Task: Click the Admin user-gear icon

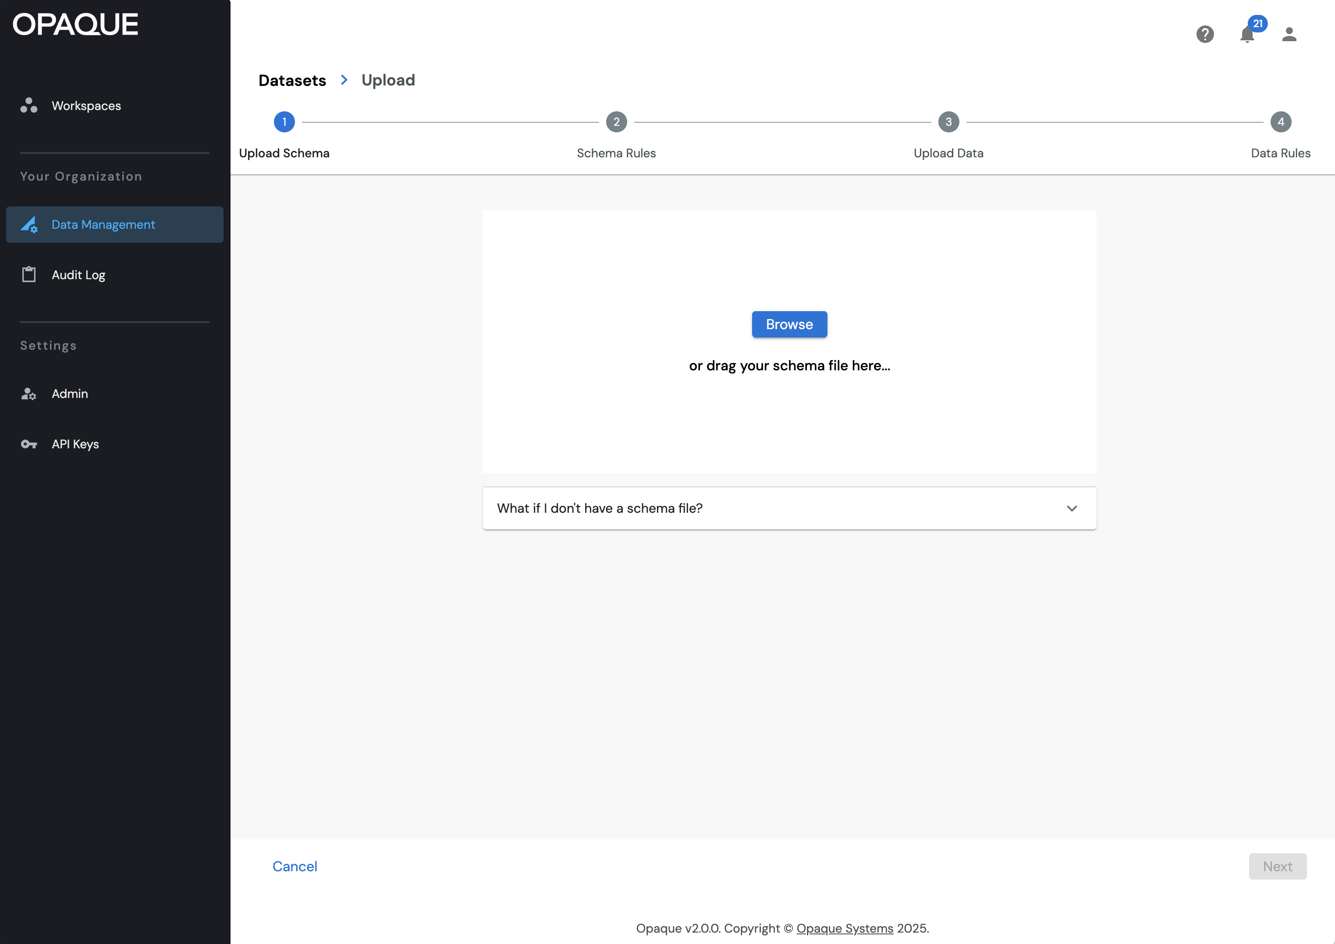Action: 28,394
